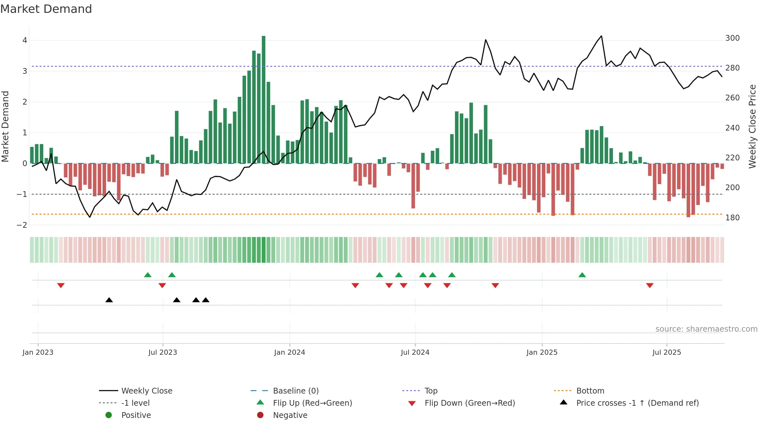
Task: Click the Jan 2024 x-axis label
Action: coord(290,352)
